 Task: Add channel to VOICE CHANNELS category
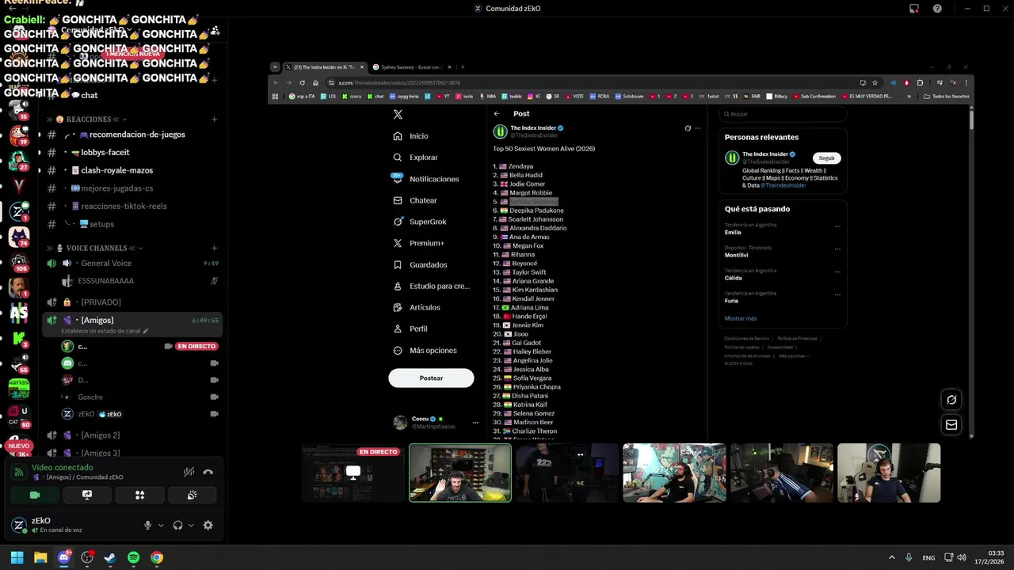point(214,248)
